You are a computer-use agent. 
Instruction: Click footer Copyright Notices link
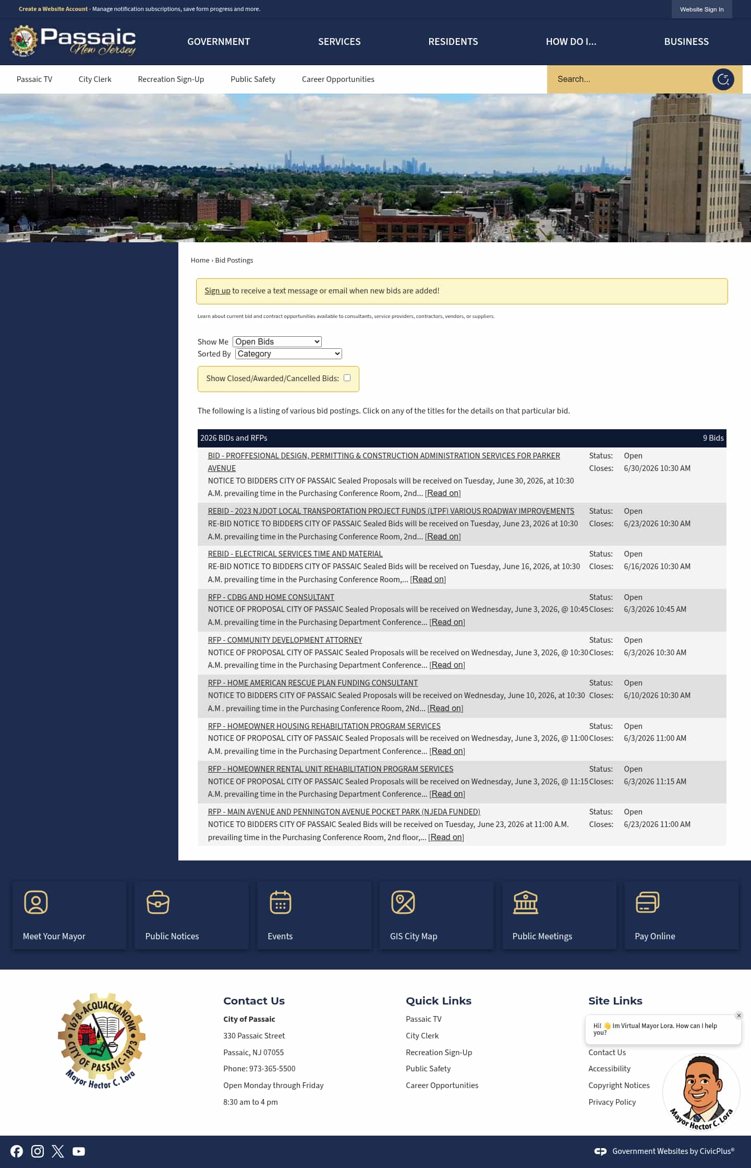tap(619, 1086)
